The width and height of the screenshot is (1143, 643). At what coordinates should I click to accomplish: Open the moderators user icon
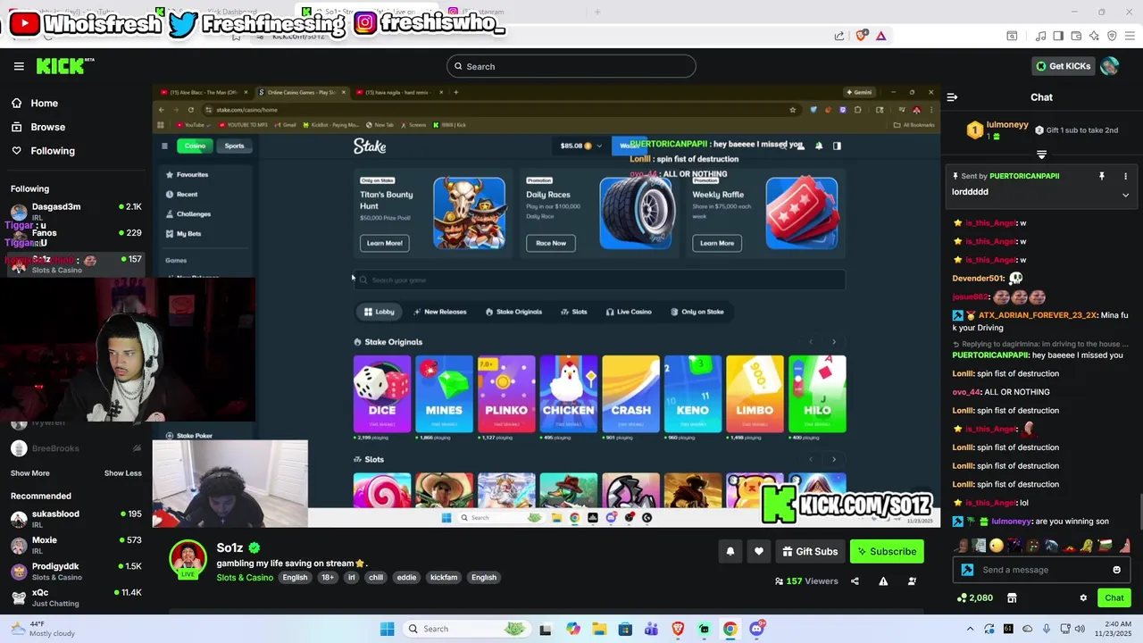pyautogui.click(x=912, y=581)
